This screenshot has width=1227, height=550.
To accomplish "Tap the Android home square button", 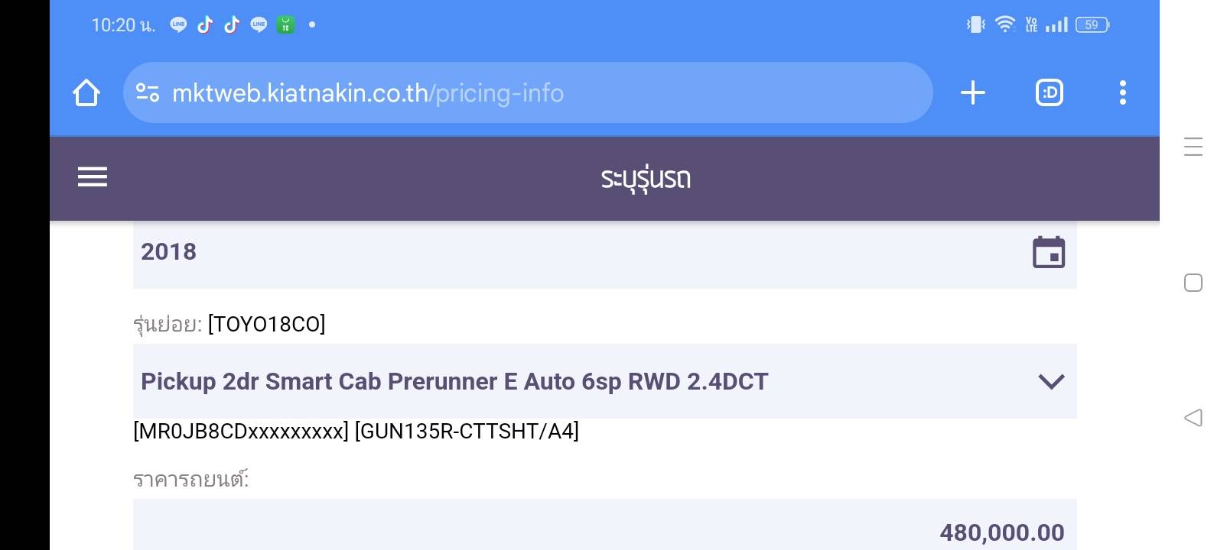I will [1193, 283].
